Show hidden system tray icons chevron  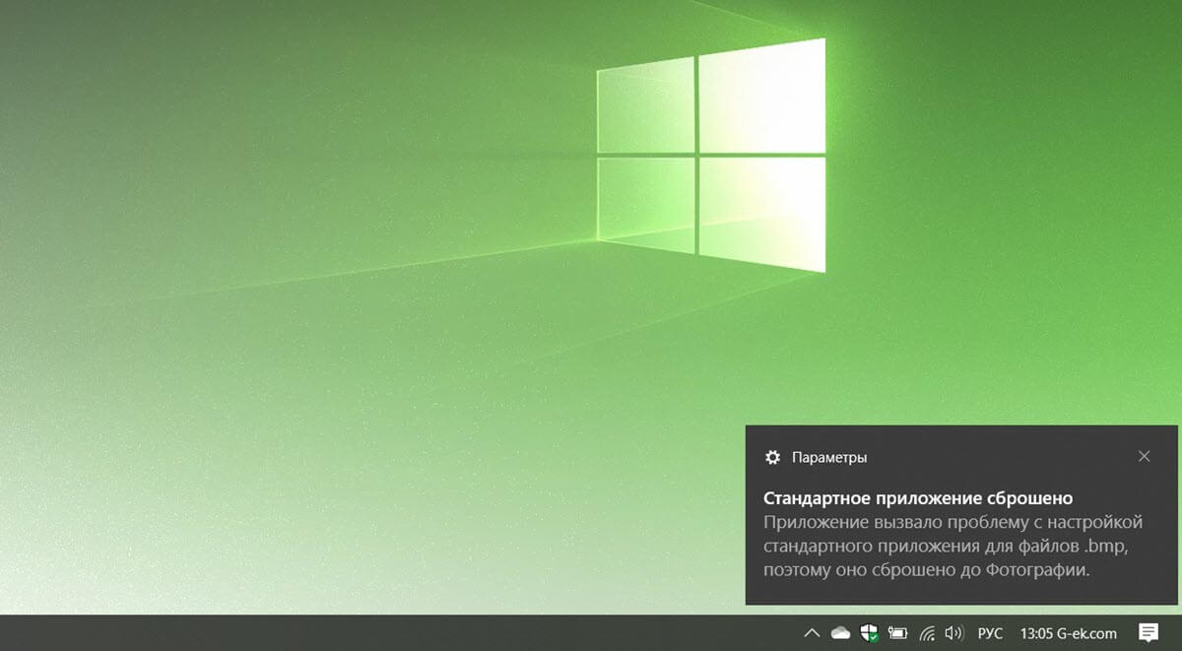point(812,633)
